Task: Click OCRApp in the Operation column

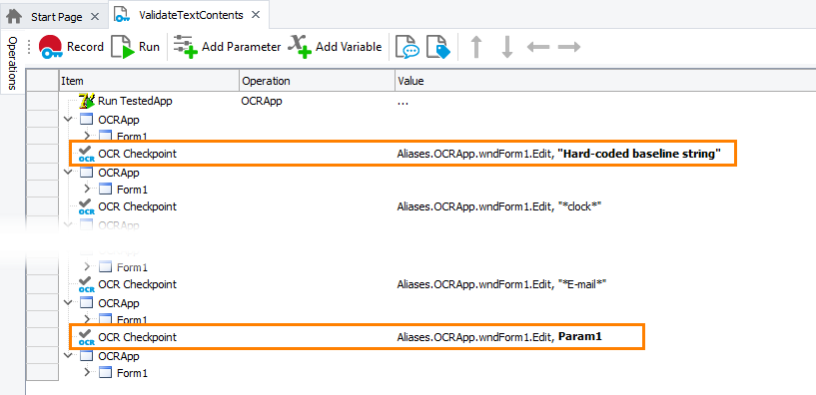Action: click(x=262, y=101)
